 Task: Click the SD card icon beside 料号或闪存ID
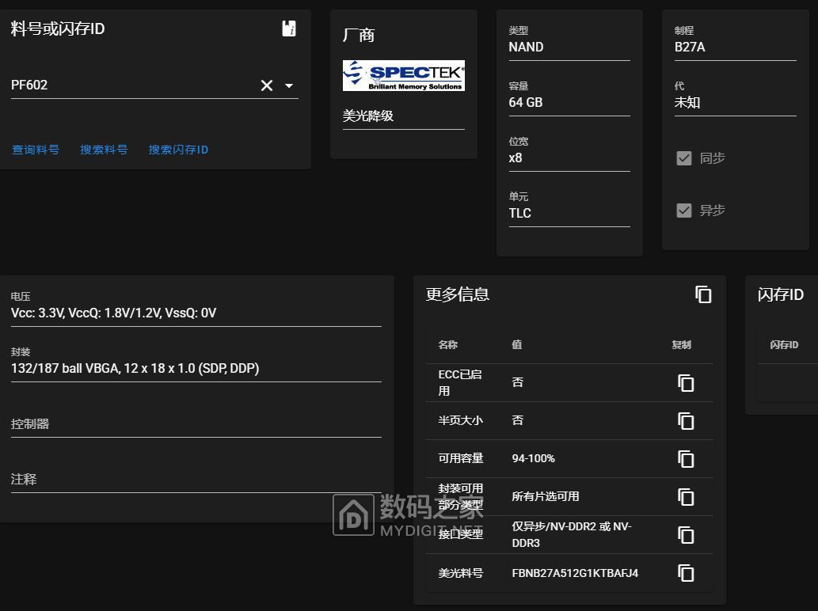point(289,28)
